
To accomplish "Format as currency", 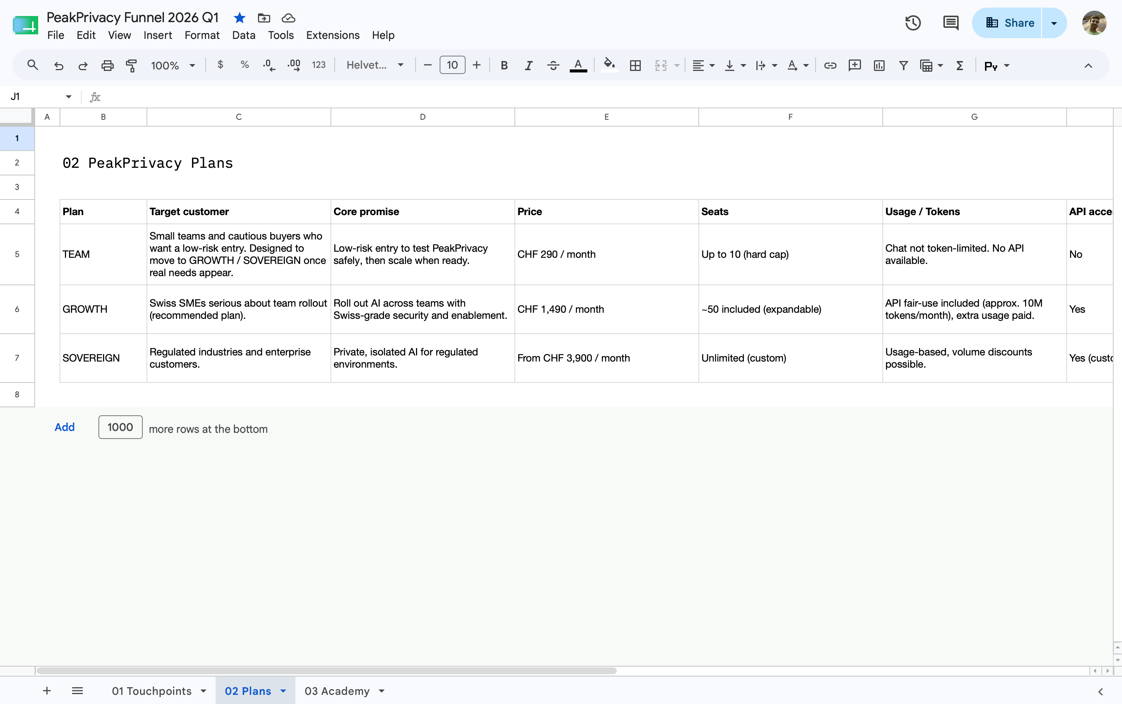I will point(221,65).
